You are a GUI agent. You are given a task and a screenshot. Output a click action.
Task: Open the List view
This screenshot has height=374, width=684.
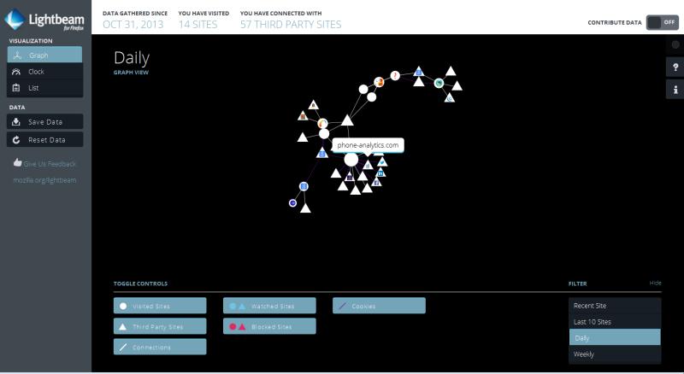(44, 87)
